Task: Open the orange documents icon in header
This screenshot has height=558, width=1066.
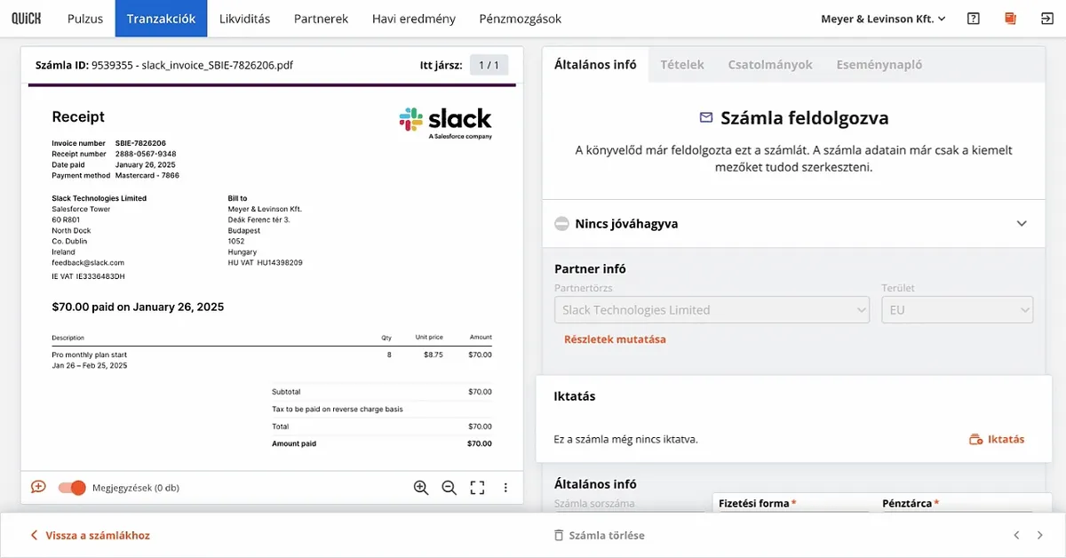Action: [x=1010, y=19]
